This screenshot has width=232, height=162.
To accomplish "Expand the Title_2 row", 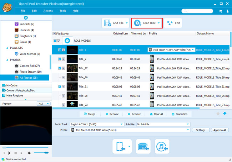I will pos(60,59).
